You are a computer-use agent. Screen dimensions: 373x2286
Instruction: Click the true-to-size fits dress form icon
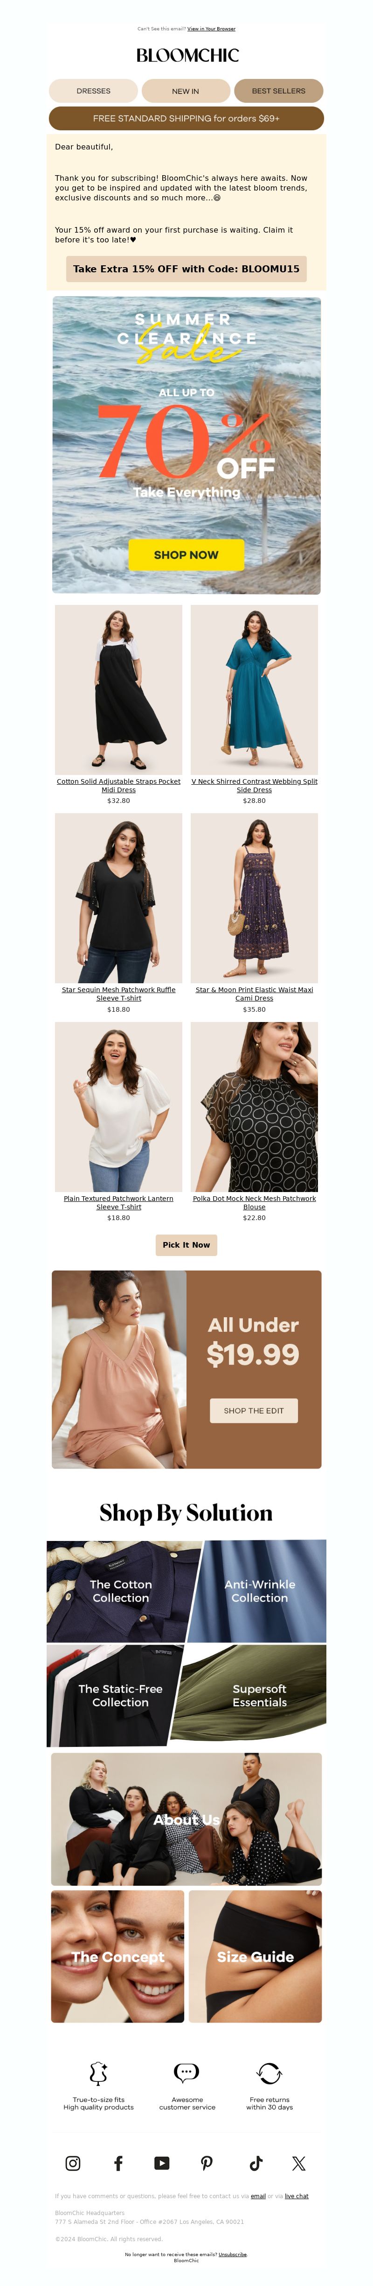[98, 2072]
